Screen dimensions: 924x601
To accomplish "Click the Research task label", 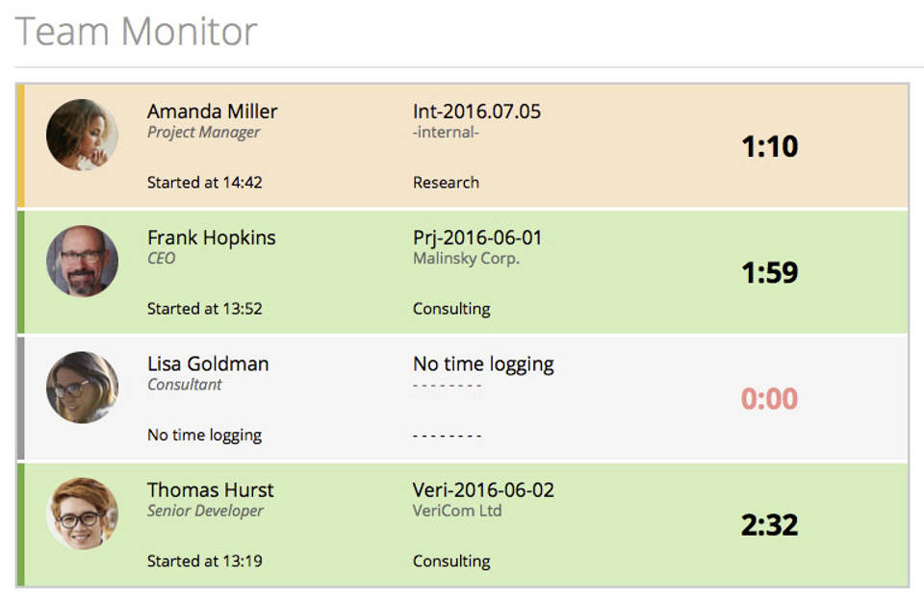I will coord(446,183).
